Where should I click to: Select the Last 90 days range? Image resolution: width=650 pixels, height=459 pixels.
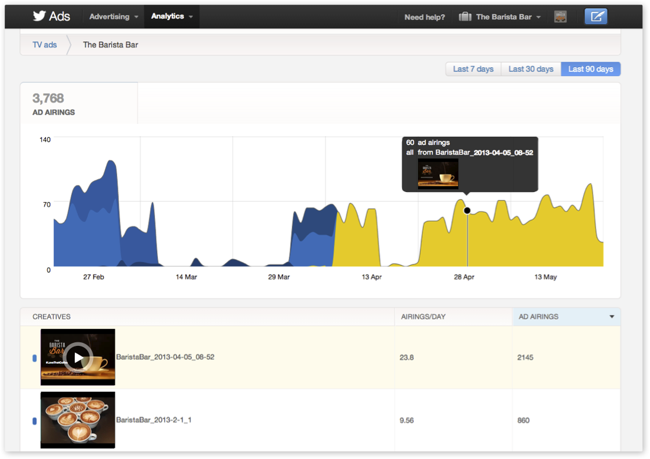pyautogui.click(x=591, y=69)
